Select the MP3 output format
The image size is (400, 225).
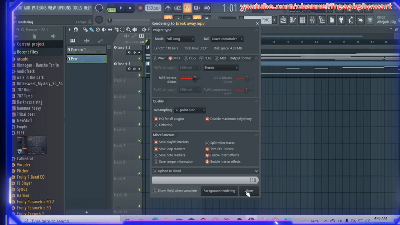174,58
